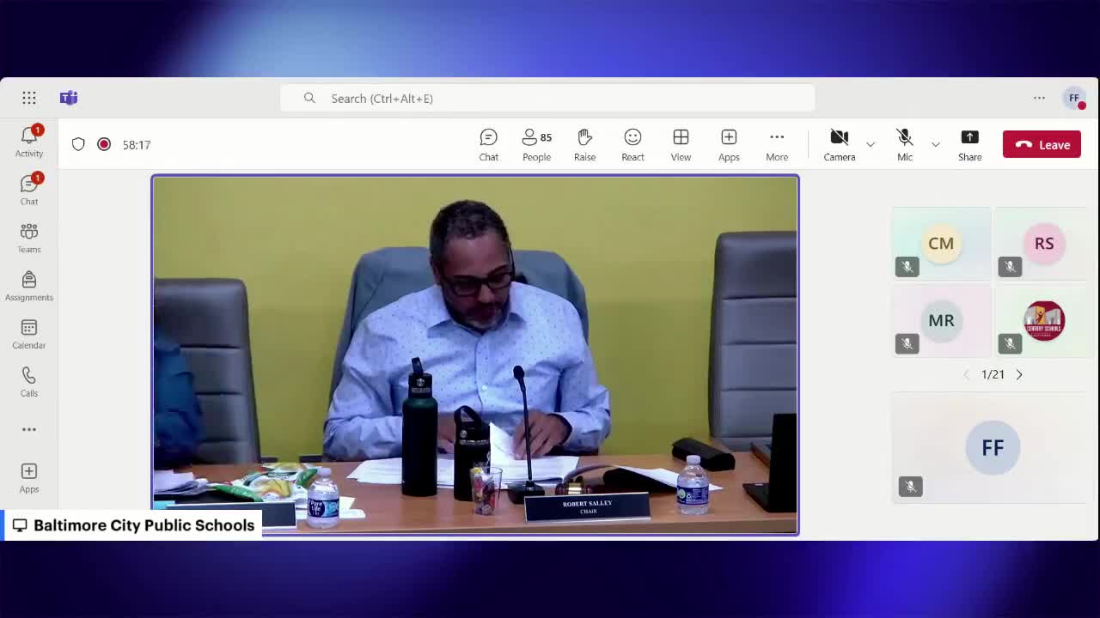Share your screen content
This screenshot has height=618, width=1100.
pyautogui.click(x=970, y=144)
